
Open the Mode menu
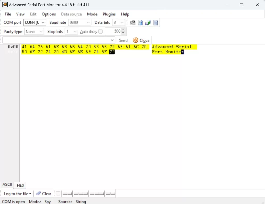coord(92,14)
